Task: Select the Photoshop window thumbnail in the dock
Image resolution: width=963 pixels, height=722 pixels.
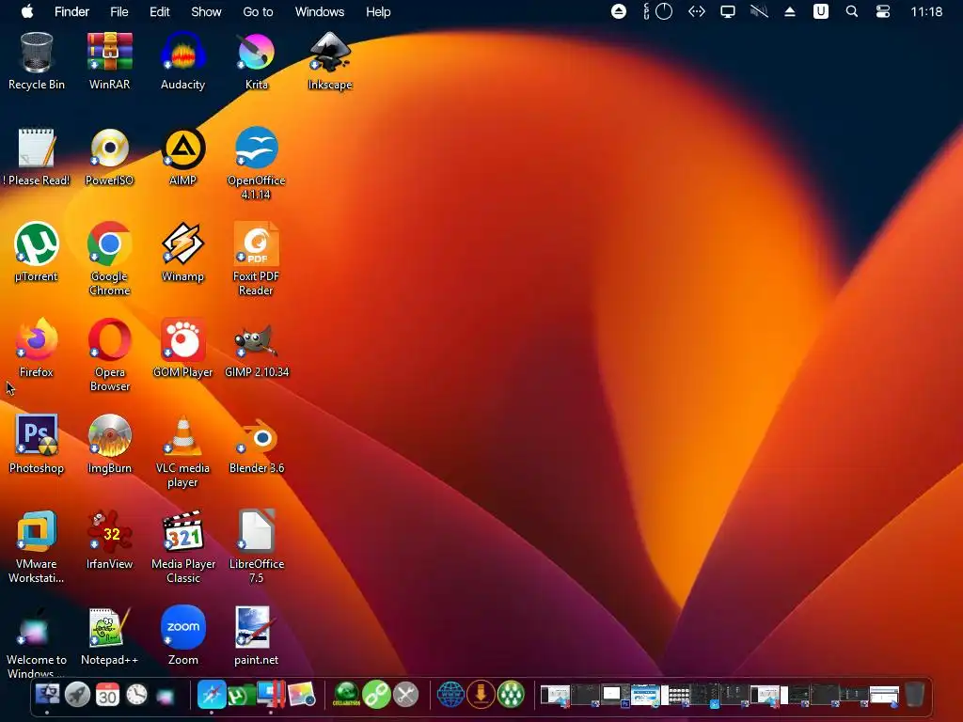Action: (x=615, y=695)
